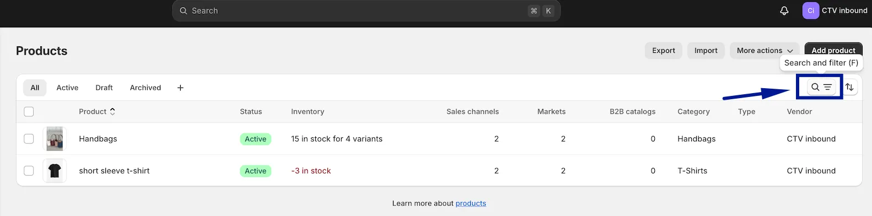Focus the top Search input field
Viewport: 872px width, 216px height.
click(367, 10)
